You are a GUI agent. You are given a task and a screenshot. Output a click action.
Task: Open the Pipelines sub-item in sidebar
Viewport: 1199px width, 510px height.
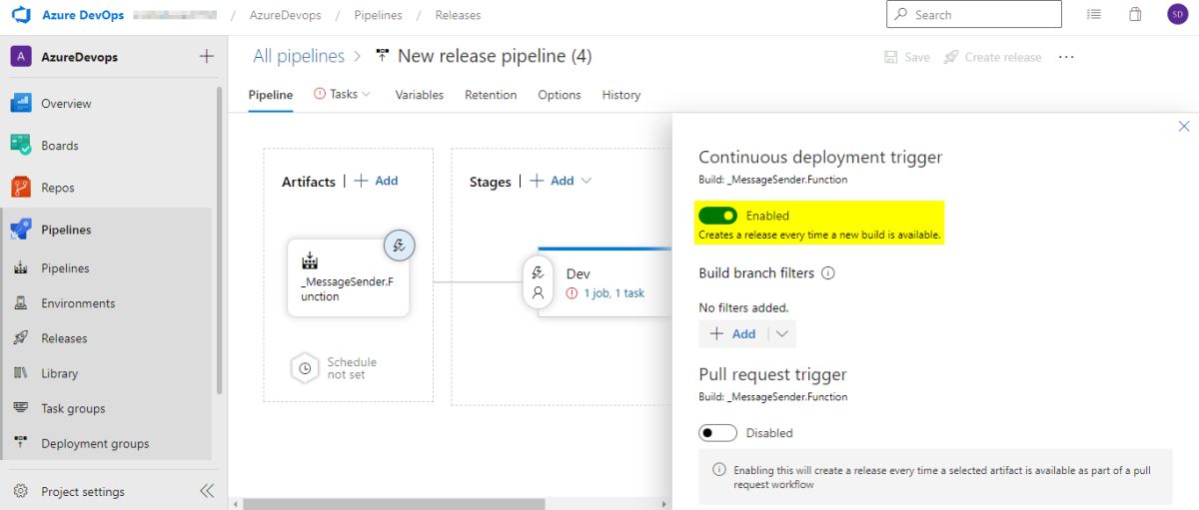tap(65, 268)
